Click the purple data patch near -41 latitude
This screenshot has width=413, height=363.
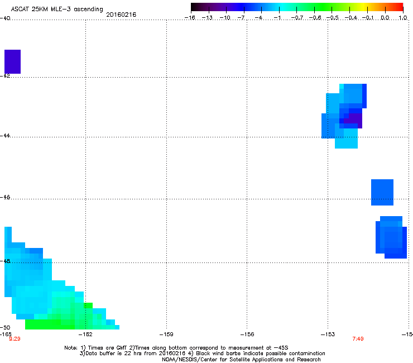tap(12, 61)
